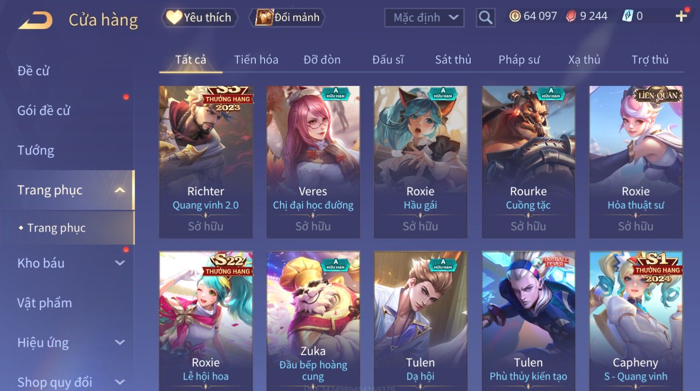Click the red ruby currency icon
Viewport: 700px width, 391px height.
point(571,16)
